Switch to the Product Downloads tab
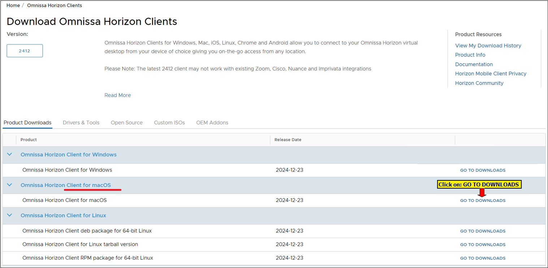The image size is (548, 268). (x=27, y=123)
